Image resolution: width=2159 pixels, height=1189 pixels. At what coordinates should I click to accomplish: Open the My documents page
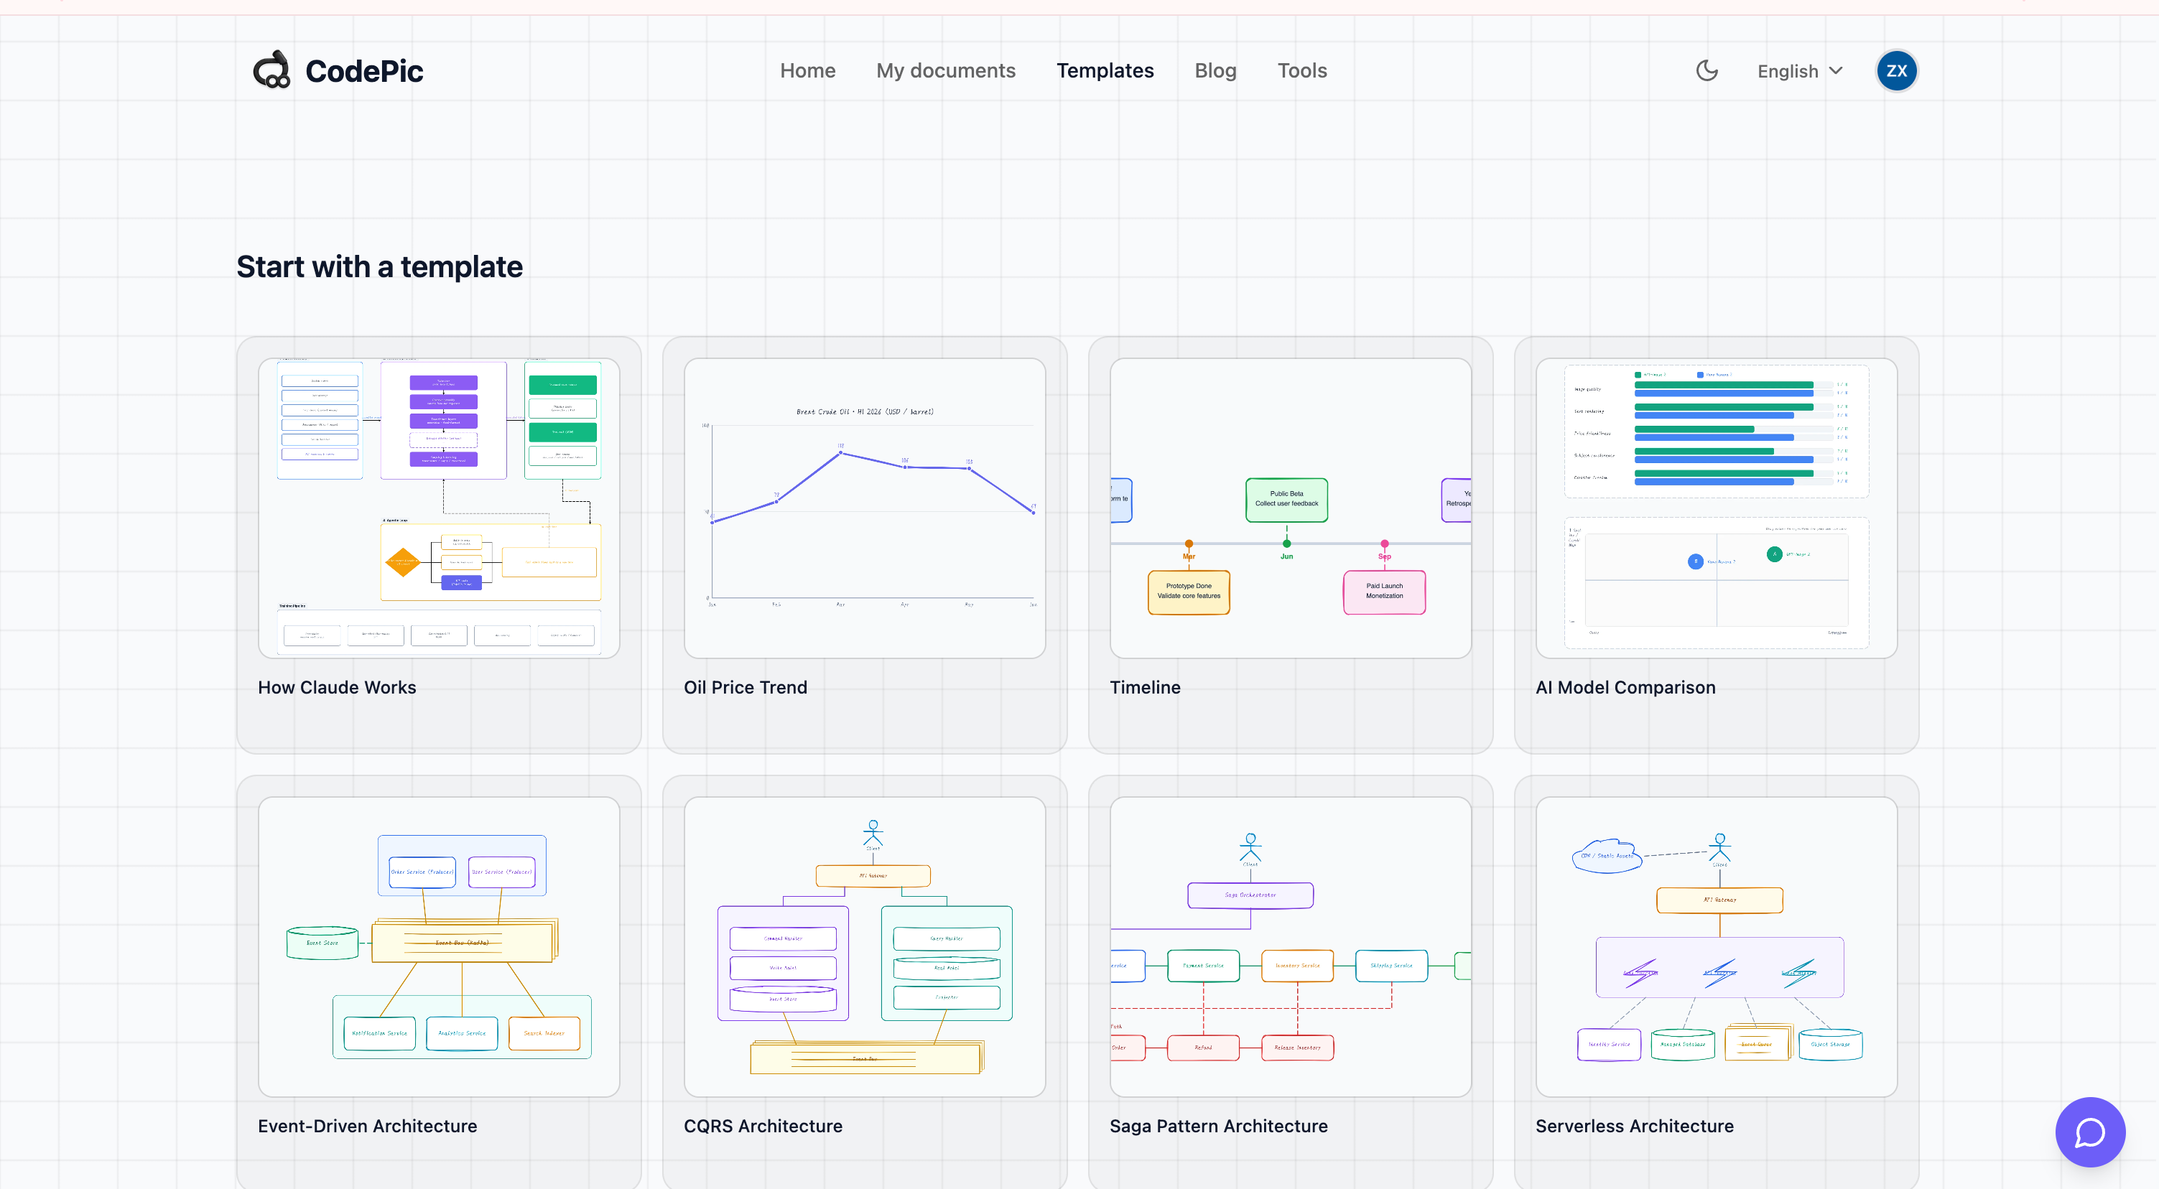click(x=945, y=70)
